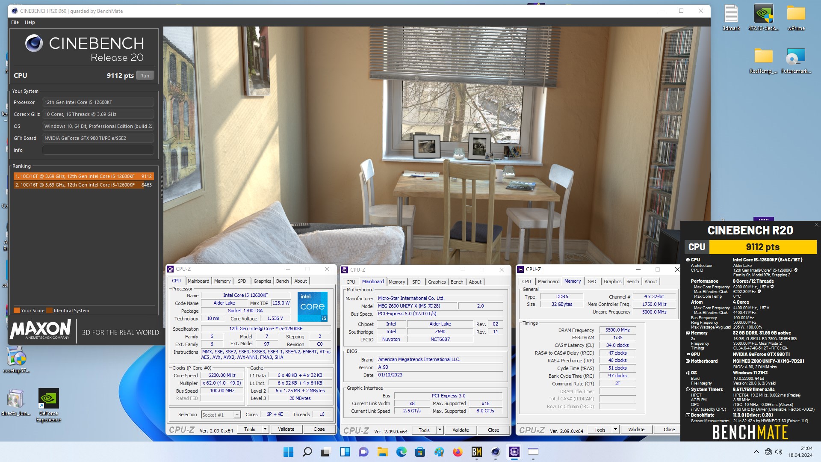This screenshot has height=462, width=821.
Task: Open the Cinebench Help menu
Action: pos(30,22)
